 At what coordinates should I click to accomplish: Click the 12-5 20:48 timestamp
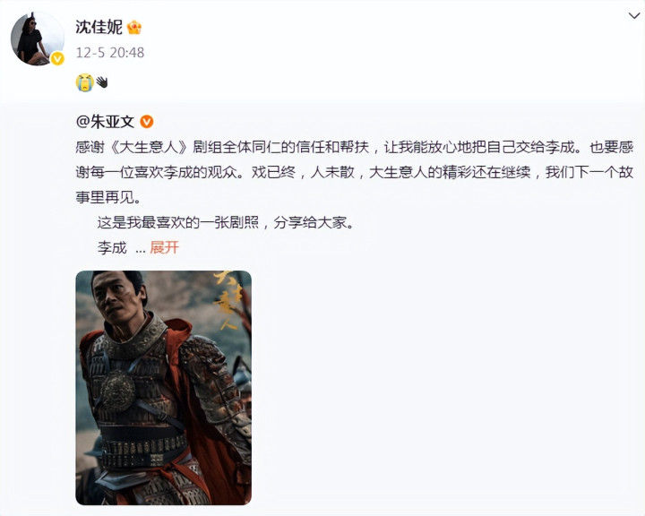click(110, 53)
